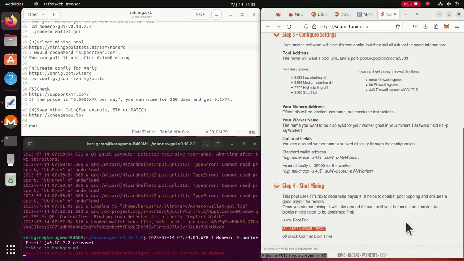Open the system status menu
The height and width of the screenshot is (261, 464).
point(449,4)
